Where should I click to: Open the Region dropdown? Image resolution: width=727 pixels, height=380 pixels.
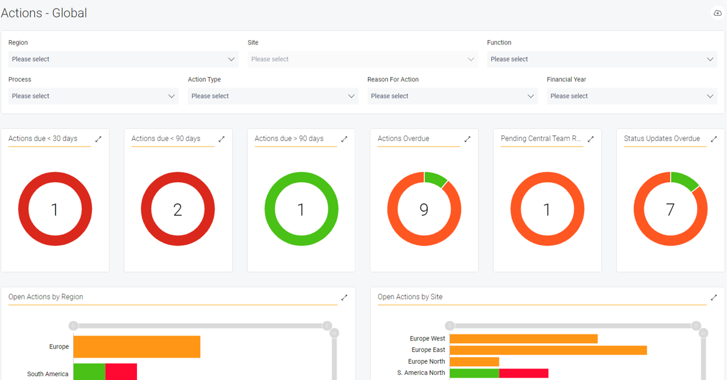(123, 59)
